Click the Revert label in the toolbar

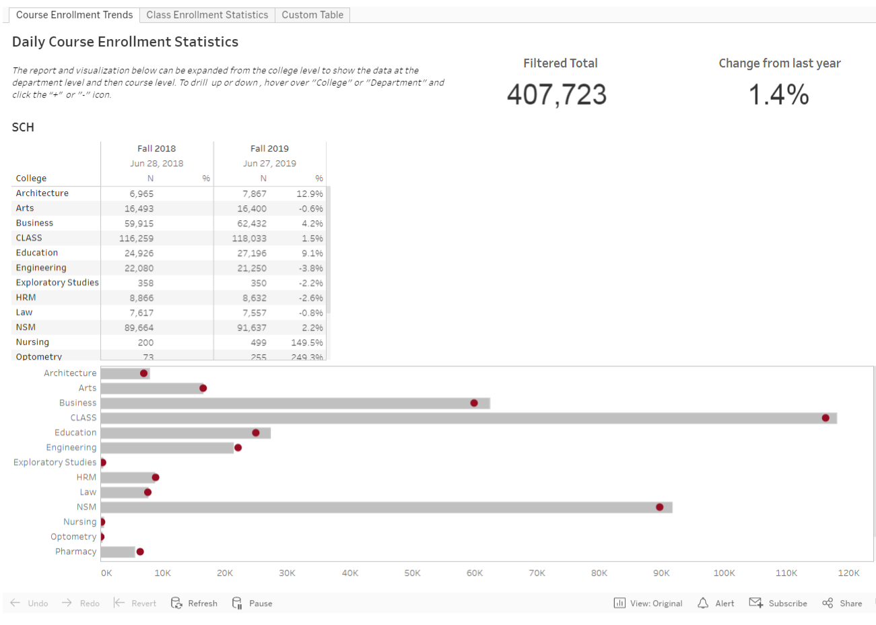[x=144, y=603]
